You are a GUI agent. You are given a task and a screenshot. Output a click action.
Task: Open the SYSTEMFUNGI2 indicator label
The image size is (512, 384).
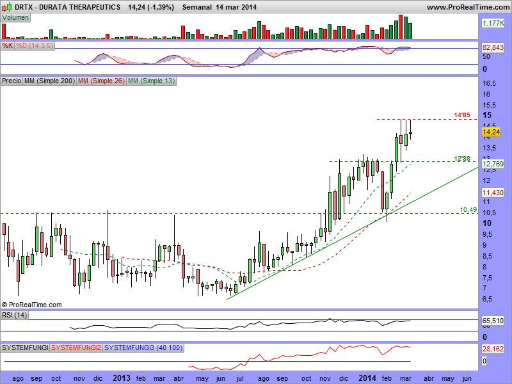(x=76, y=348)
